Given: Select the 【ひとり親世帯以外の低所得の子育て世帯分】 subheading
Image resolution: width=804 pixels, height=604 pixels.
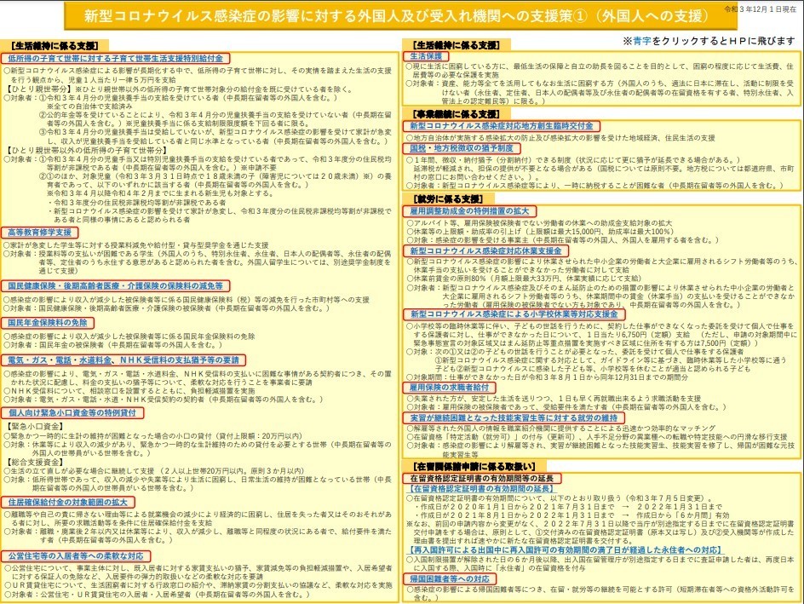Looking at the screenshot, I should 87,150.
